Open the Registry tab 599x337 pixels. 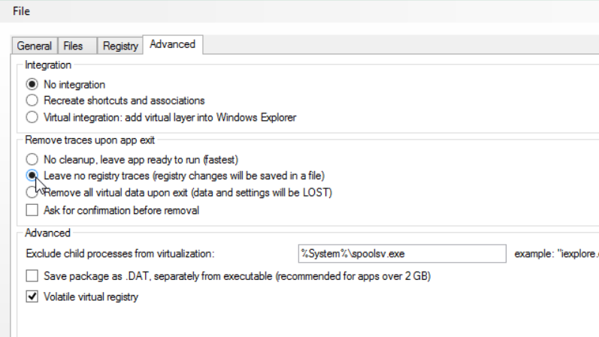(x=120, y=46)
